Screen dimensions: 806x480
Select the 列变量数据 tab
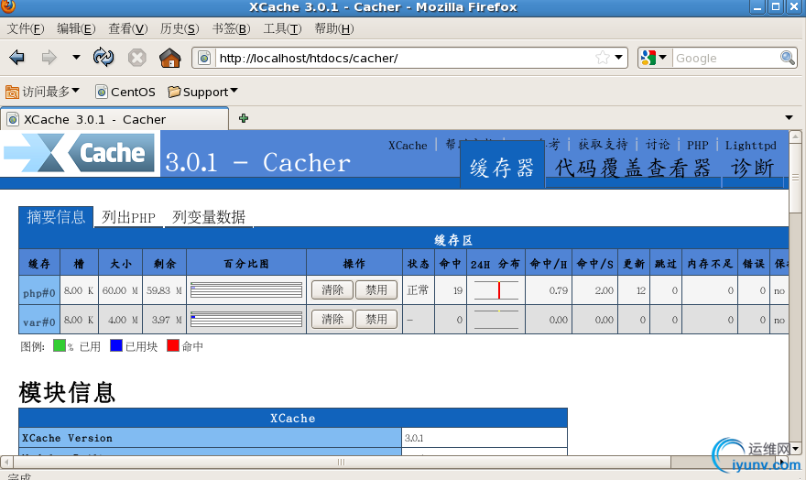pyautogui.click(x=209, y=217)
